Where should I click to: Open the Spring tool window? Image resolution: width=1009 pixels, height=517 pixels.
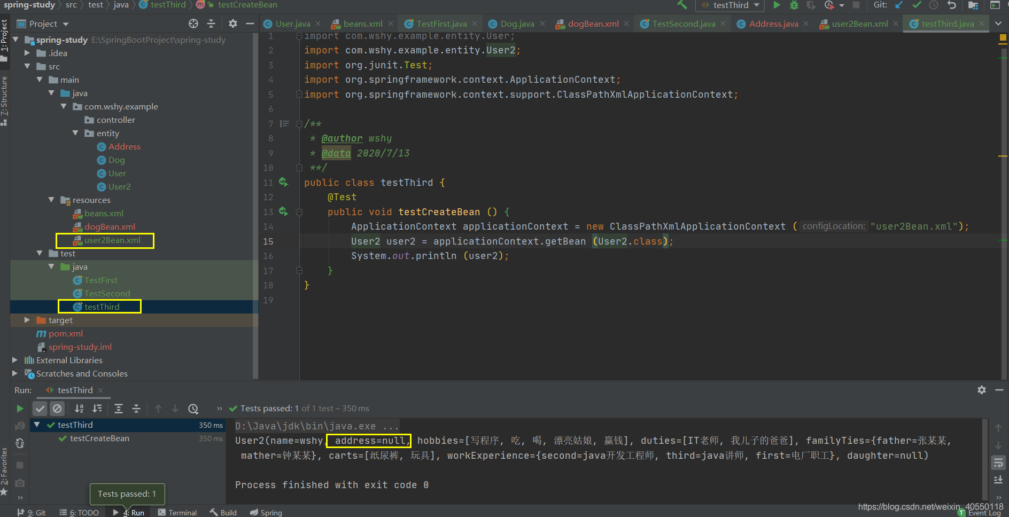[x=266, y=512]
